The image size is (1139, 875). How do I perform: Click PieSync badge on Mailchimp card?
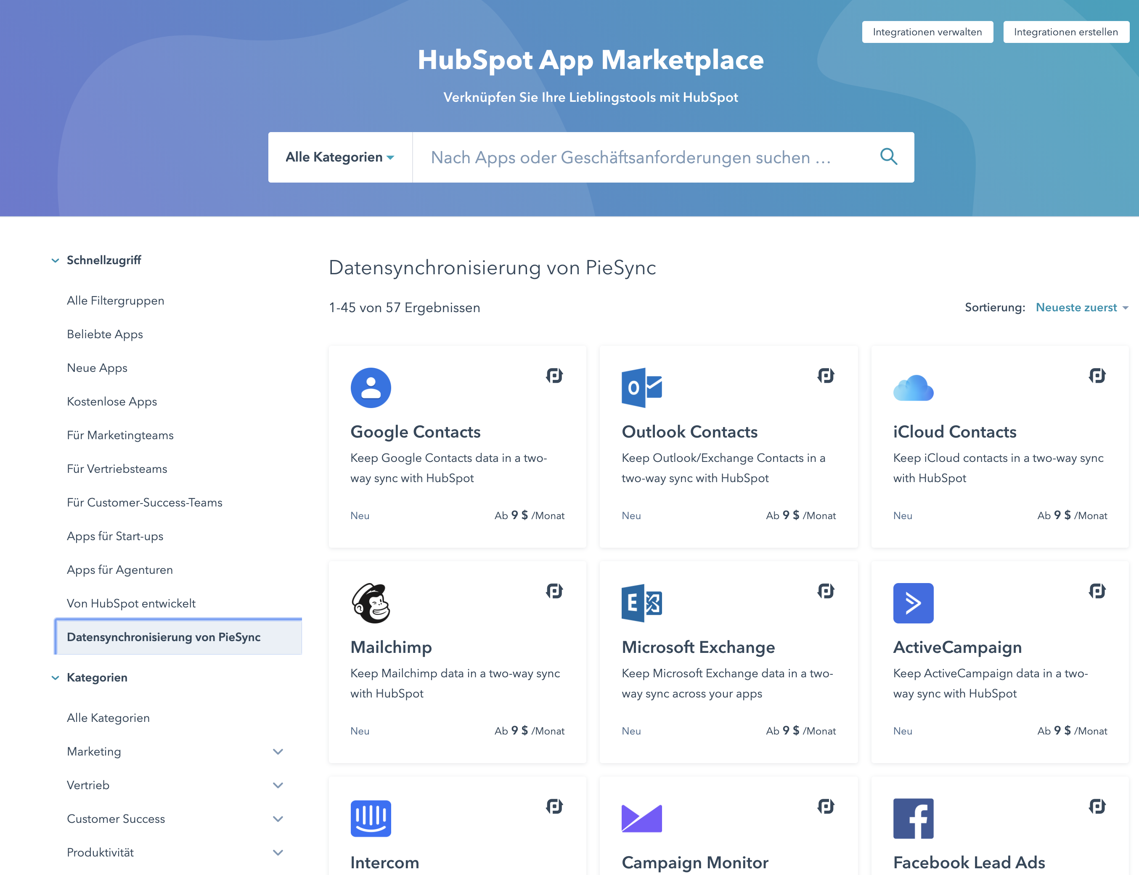555,591
